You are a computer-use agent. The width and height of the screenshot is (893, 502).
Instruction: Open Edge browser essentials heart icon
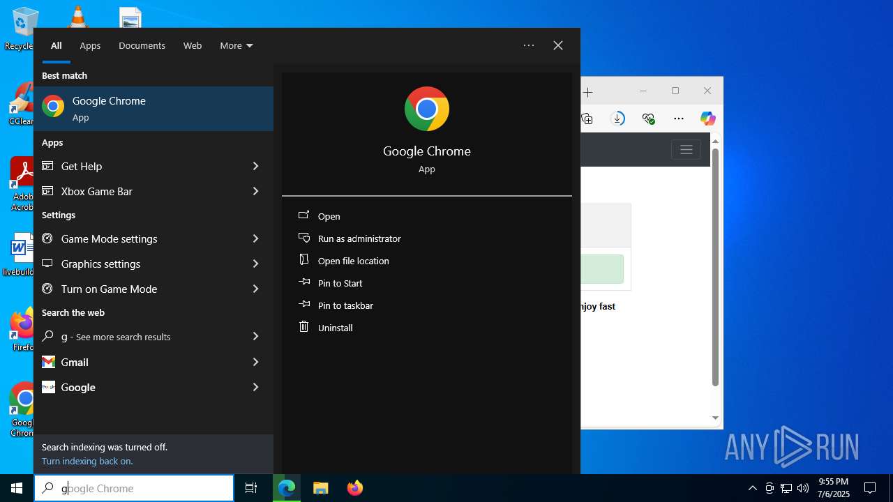tap(648, 119)
